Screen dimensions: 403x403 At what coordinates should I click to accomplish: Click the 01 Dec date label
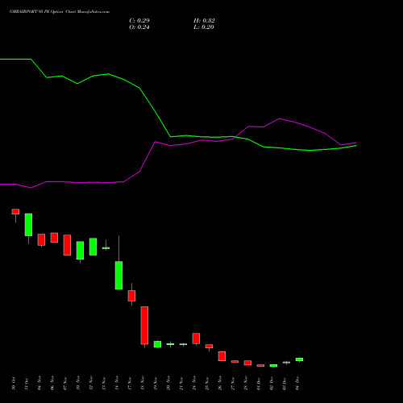259,384
